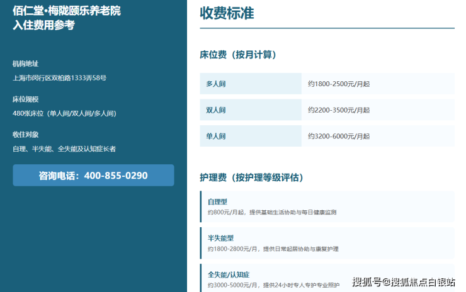Click the 收费标准 page heading
This screenshot has width=466, height=292.
(227, 13)
